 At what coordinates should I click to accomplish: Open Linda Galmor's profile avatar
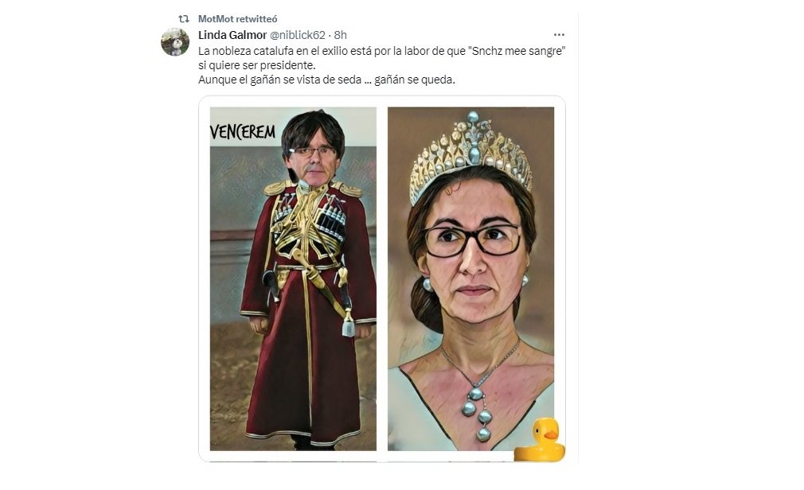(x=175, y=42)
